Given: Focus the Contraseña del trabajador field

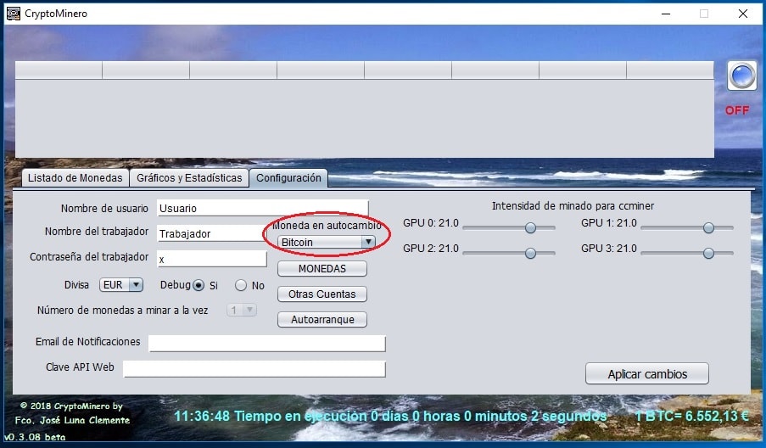Looking at the screenshot, I should point(211,259).
